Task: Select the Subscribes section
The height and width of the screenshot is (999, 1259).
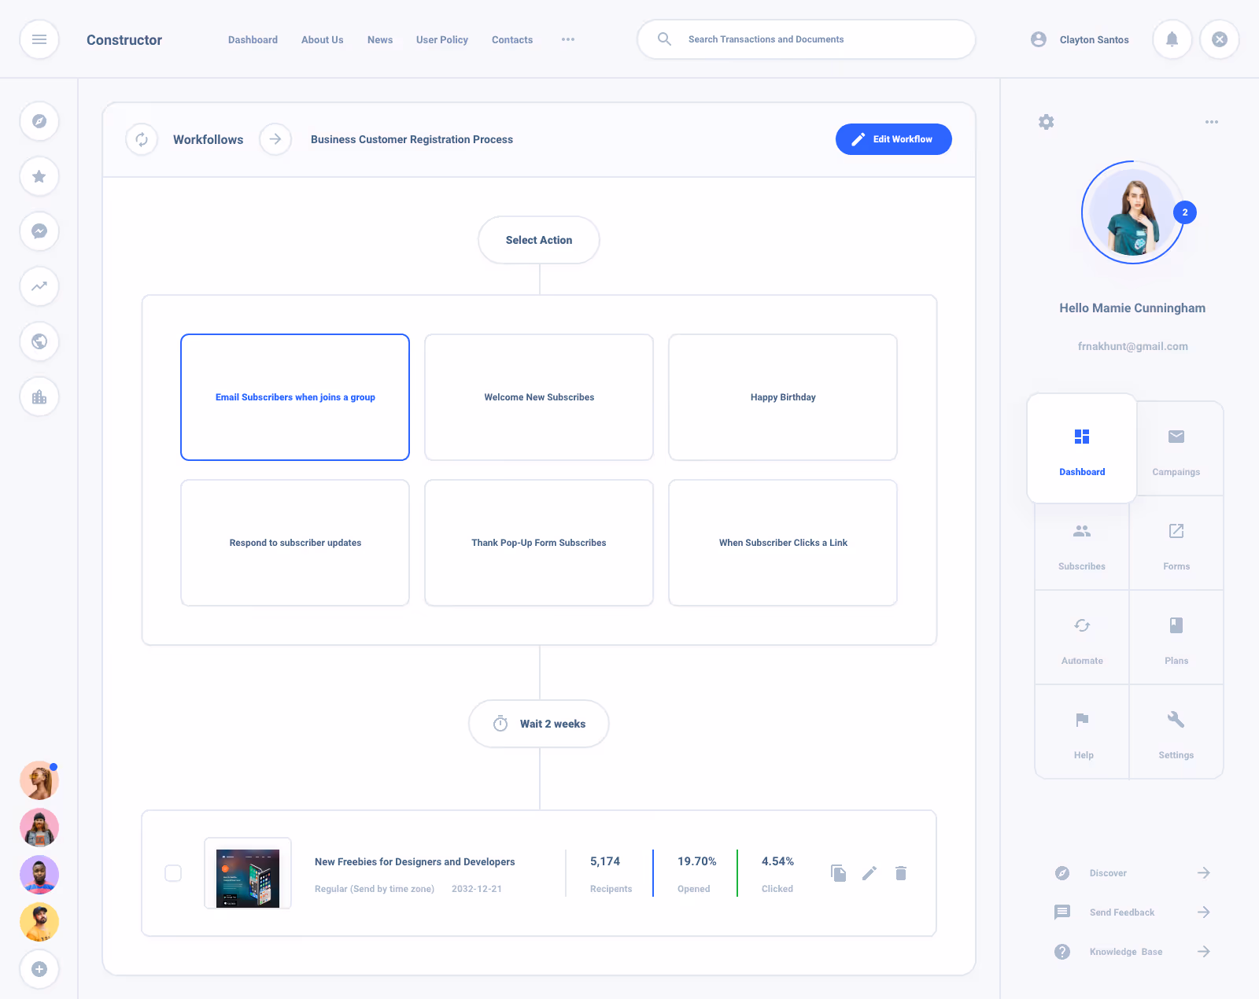Action: (1082, 543)
